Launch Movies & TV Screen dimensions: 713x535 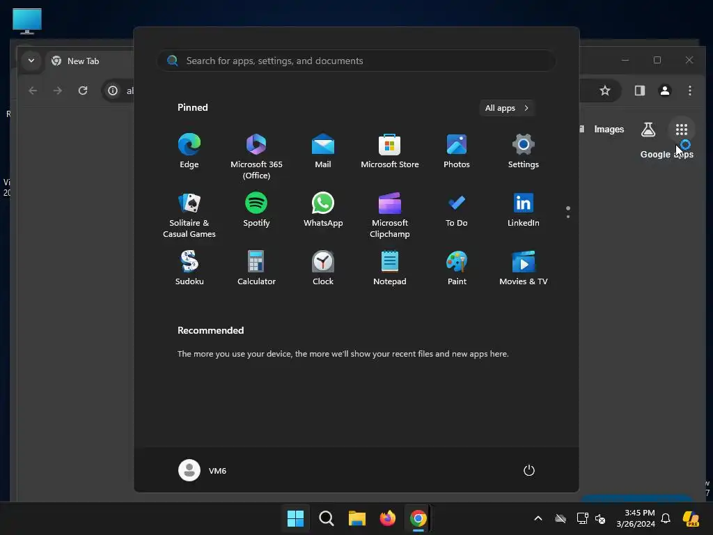coord(524,268)
